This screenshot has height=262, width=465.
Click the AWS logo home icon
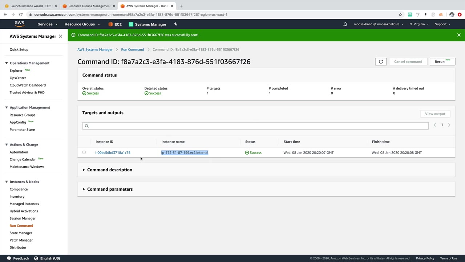pyautogui.click(x=20, y=24)
